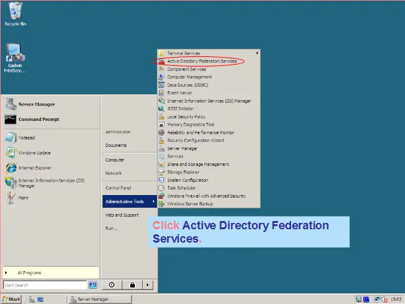Image resolution: width=405 pixels, height=304 pixels.
Task: Click the Start Search magnifier button
Action: [93, 285]
